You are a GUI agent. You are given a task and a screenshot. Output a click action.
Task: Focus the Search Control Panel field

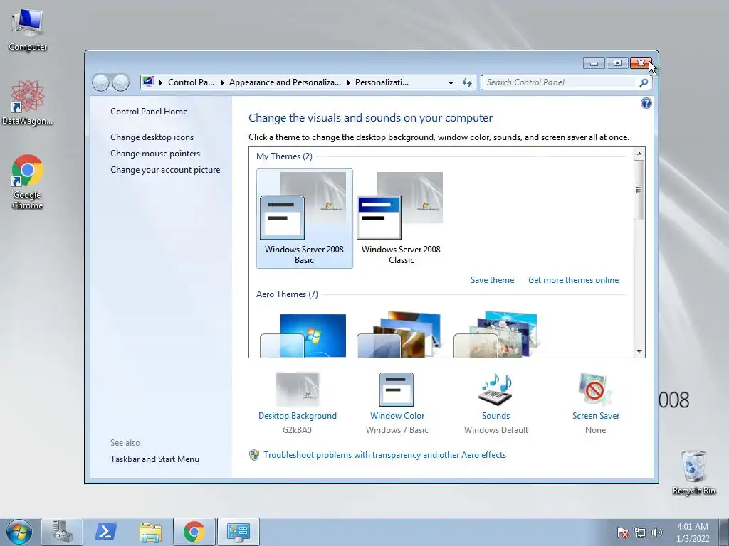click(560, 82)
